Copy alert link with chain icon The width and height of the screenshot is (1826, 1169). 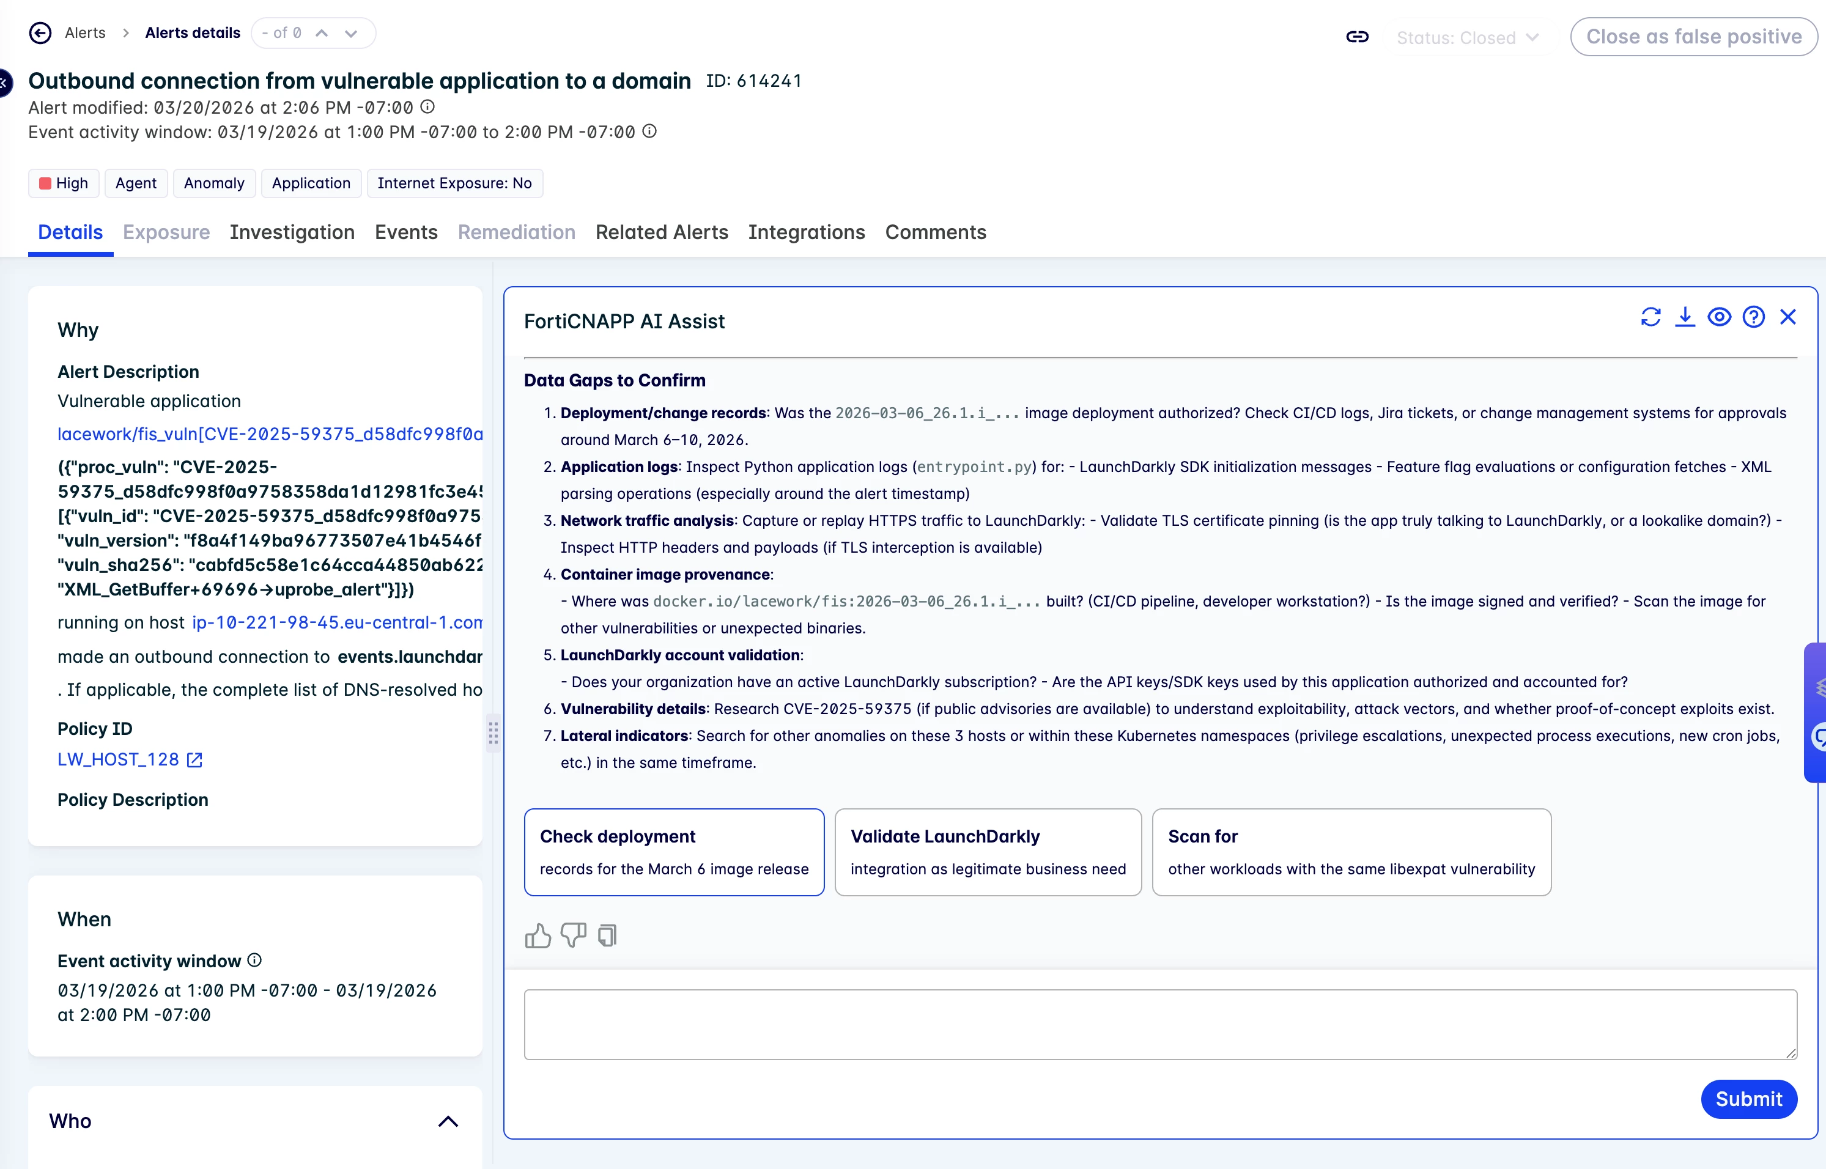(1357, 37)
